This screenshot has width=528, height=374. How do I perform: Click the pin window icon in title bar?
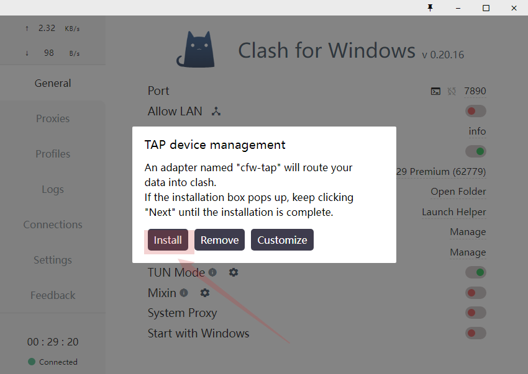point(430,7)
